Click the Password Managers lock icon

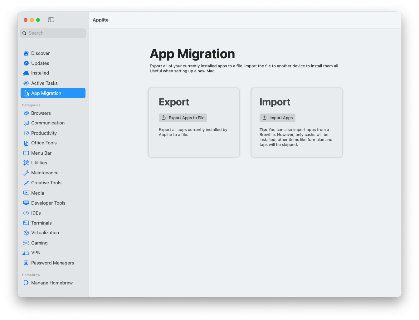[x=26, y=263]
